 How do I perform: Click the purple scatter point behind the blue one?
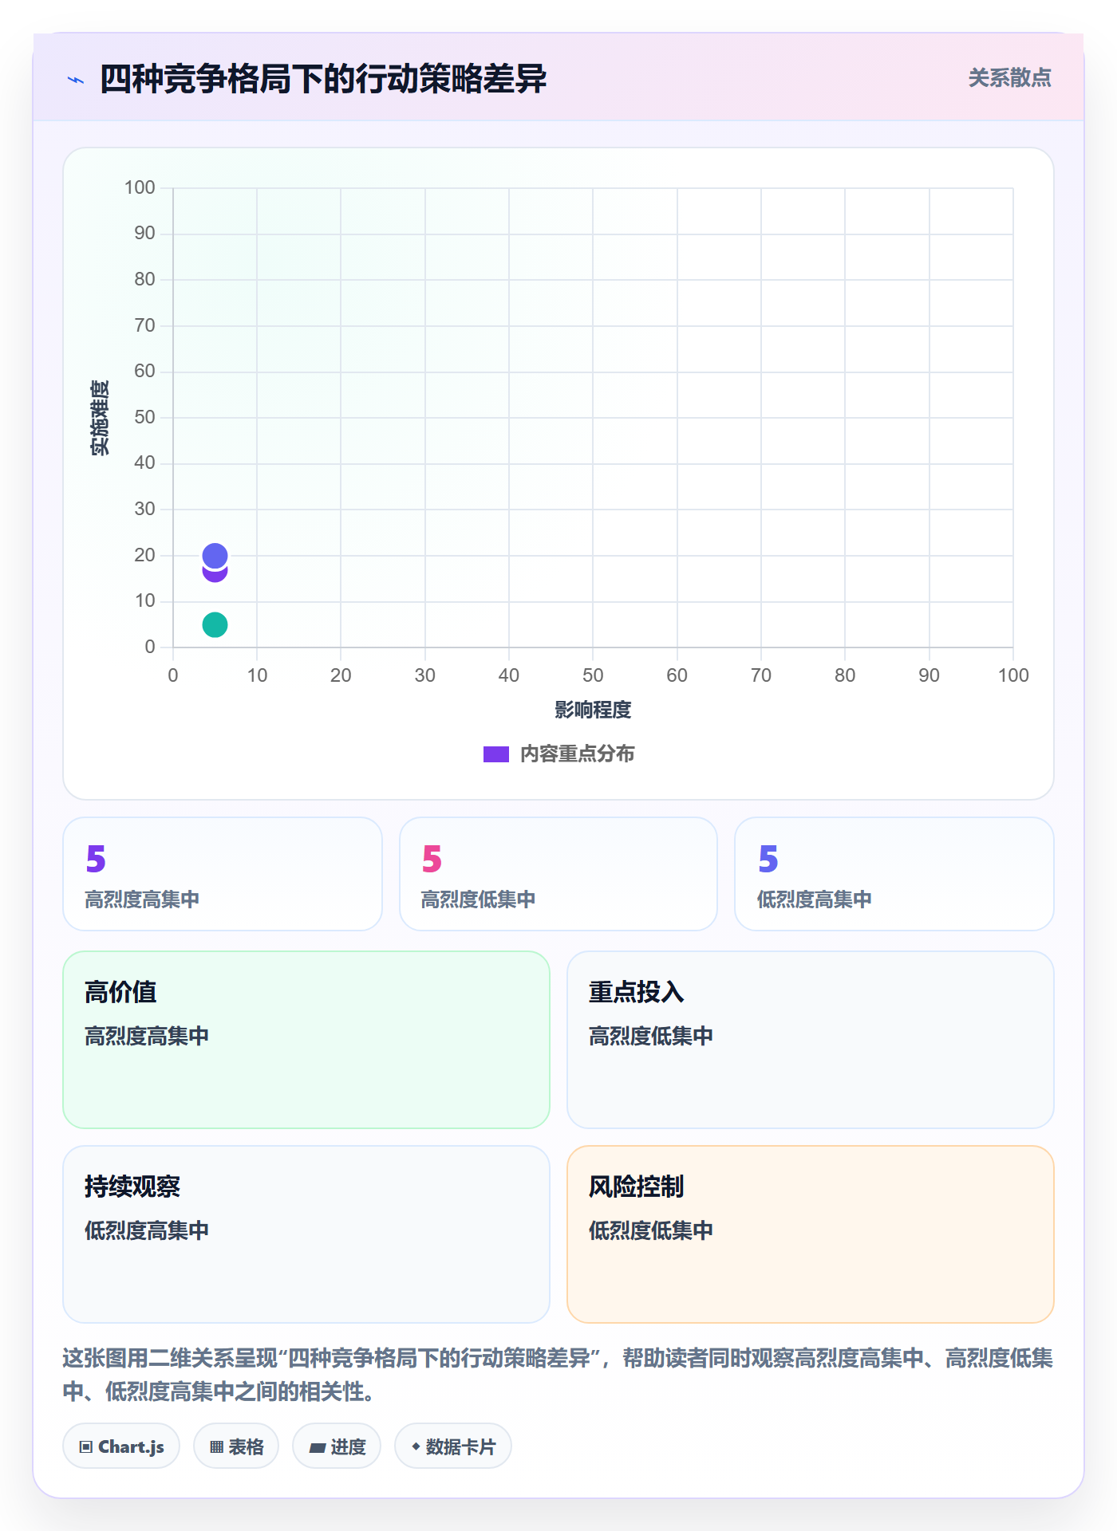[x=215, y=574]
